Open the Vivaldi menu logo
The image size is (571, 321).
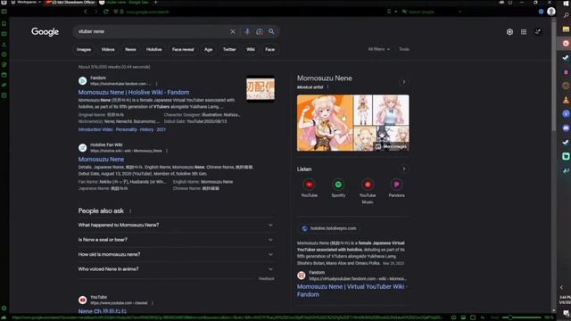click(x=4, y=2)
